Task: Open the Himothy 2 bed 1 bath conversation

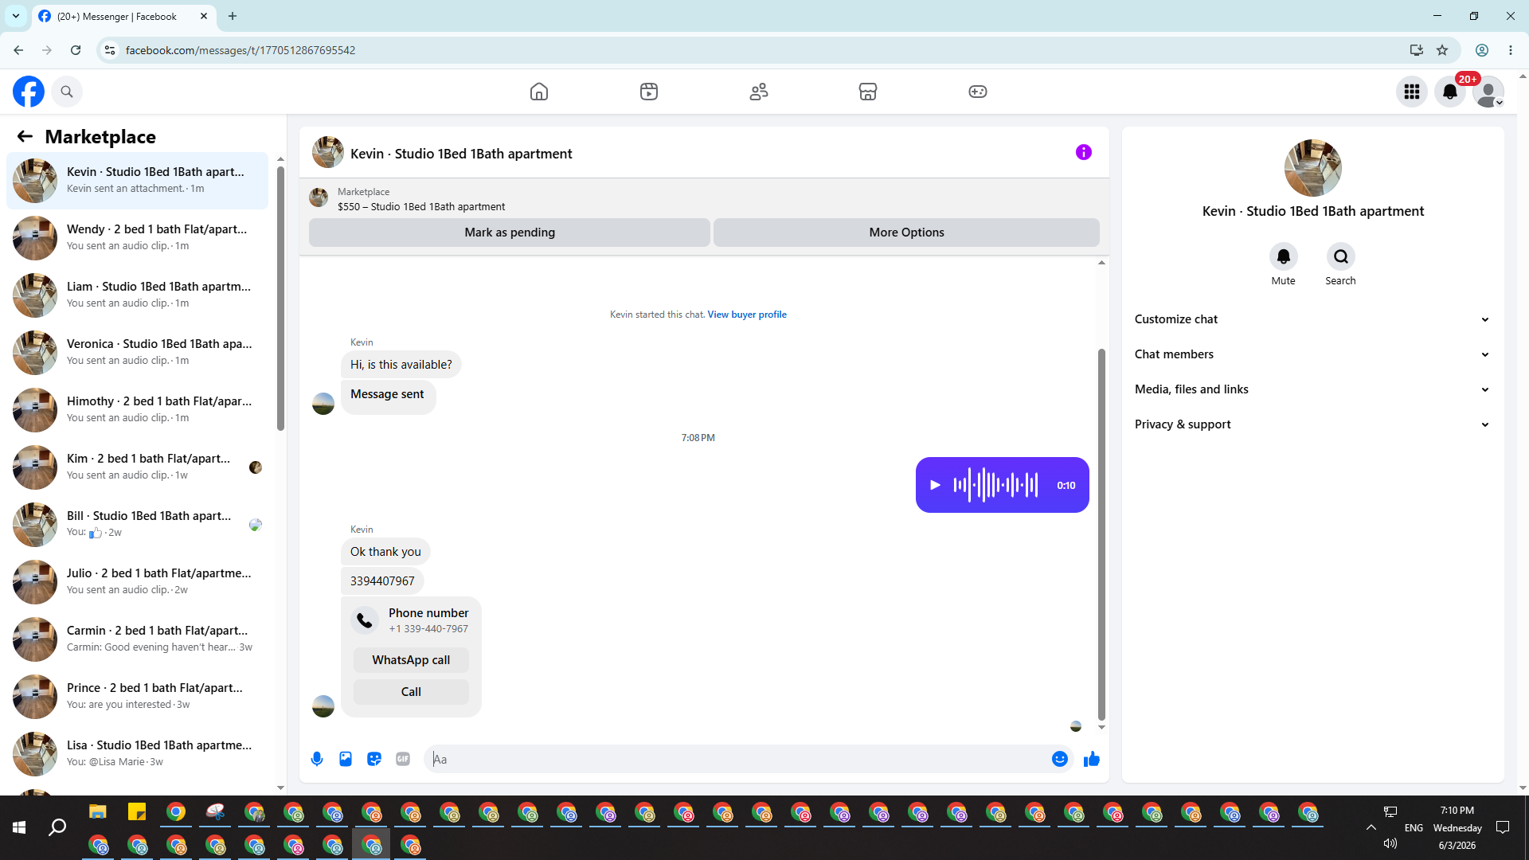Action: tap(138, 410)
